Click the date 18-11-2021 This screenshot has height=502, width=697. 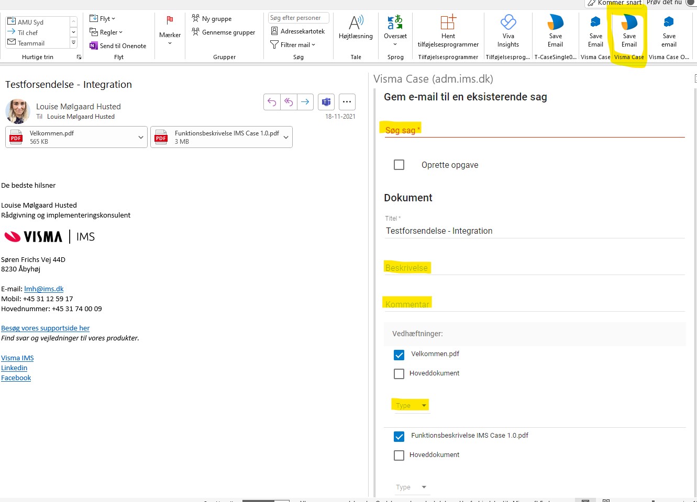(340, 117)
